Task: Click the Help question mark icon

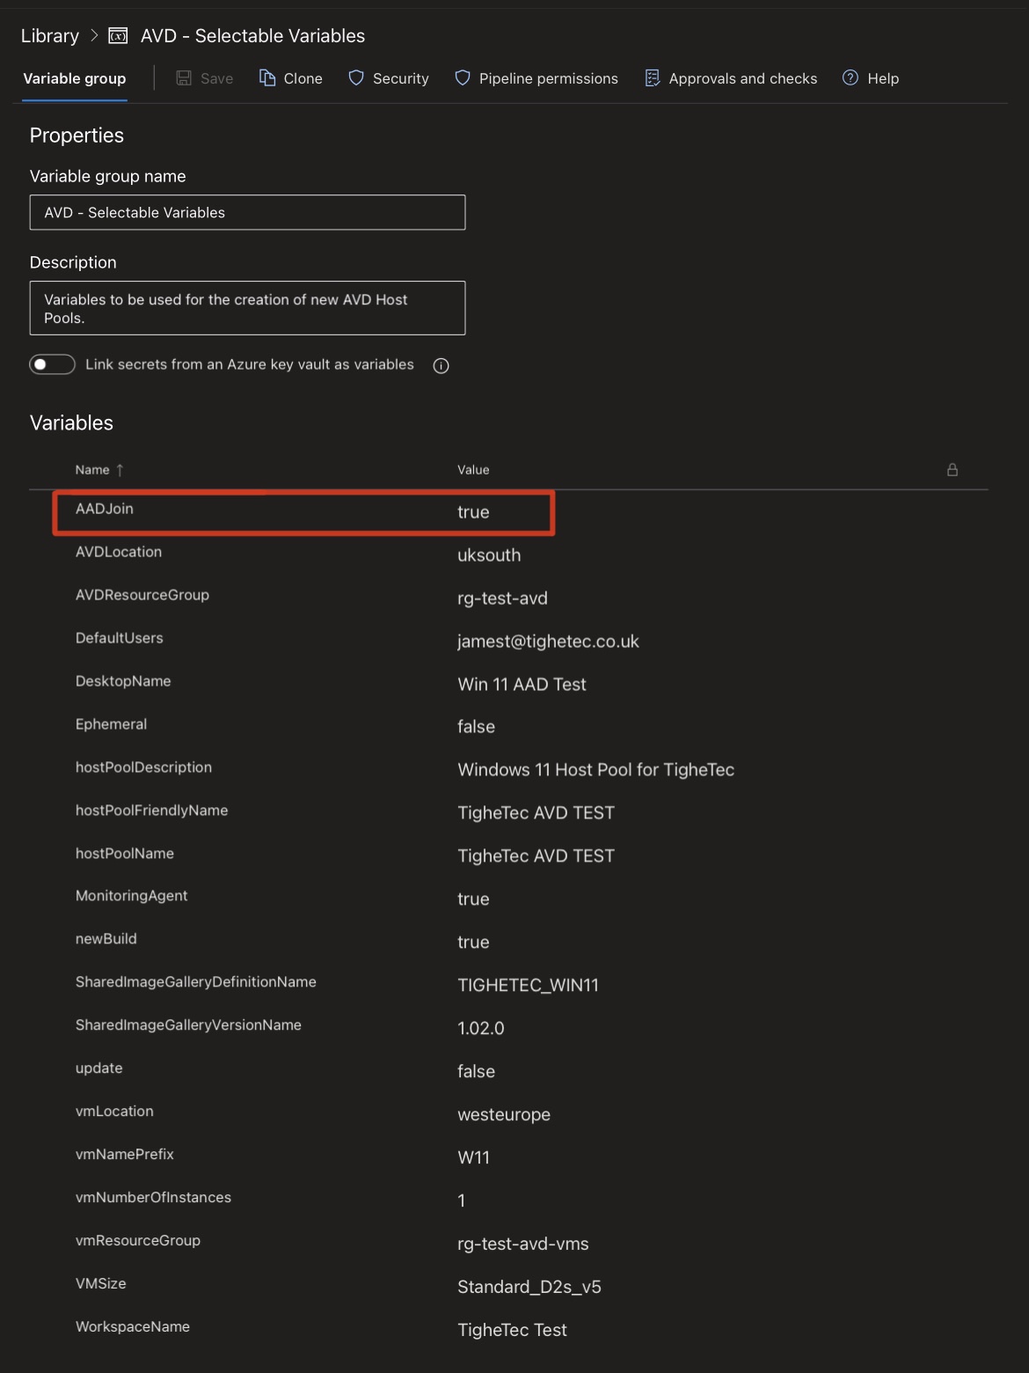Action: [x=850, y=78]
